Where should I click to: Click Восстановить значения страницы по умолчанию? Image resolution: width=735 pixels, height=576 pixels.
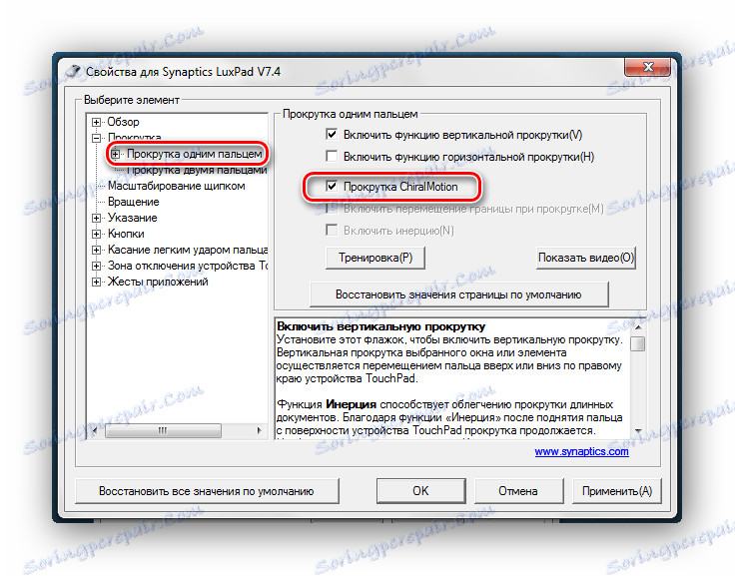point(459,294)
